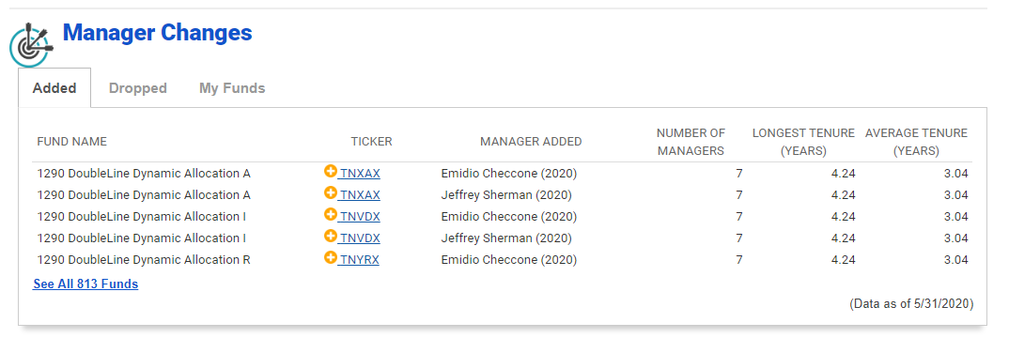Screen dimensions: 1009x353
Task: Click the Number of Managers column header
Action: point(691,142)
